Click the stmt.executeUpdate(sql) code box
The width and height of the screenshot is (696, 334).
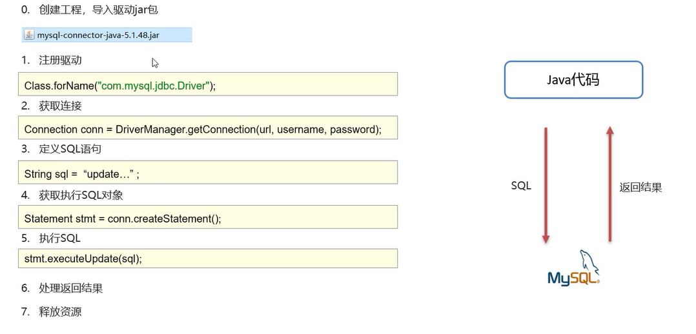(x=208, y=258)
